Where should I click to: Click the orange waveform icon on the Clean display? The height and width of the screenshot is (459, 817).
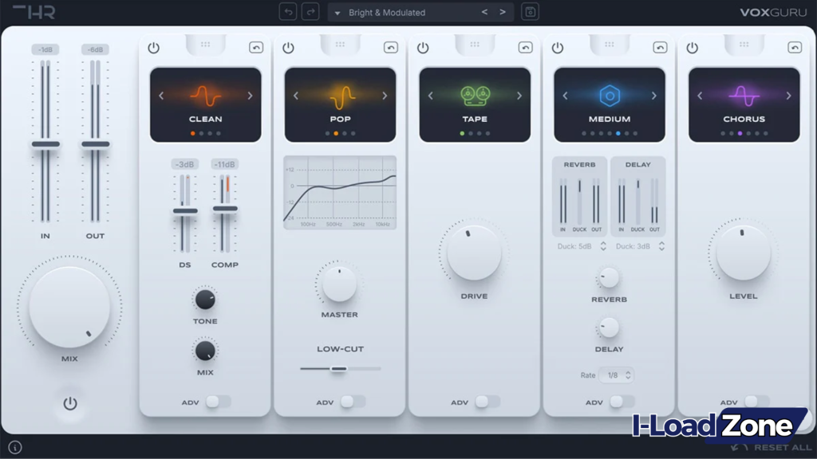pos(205,96)
